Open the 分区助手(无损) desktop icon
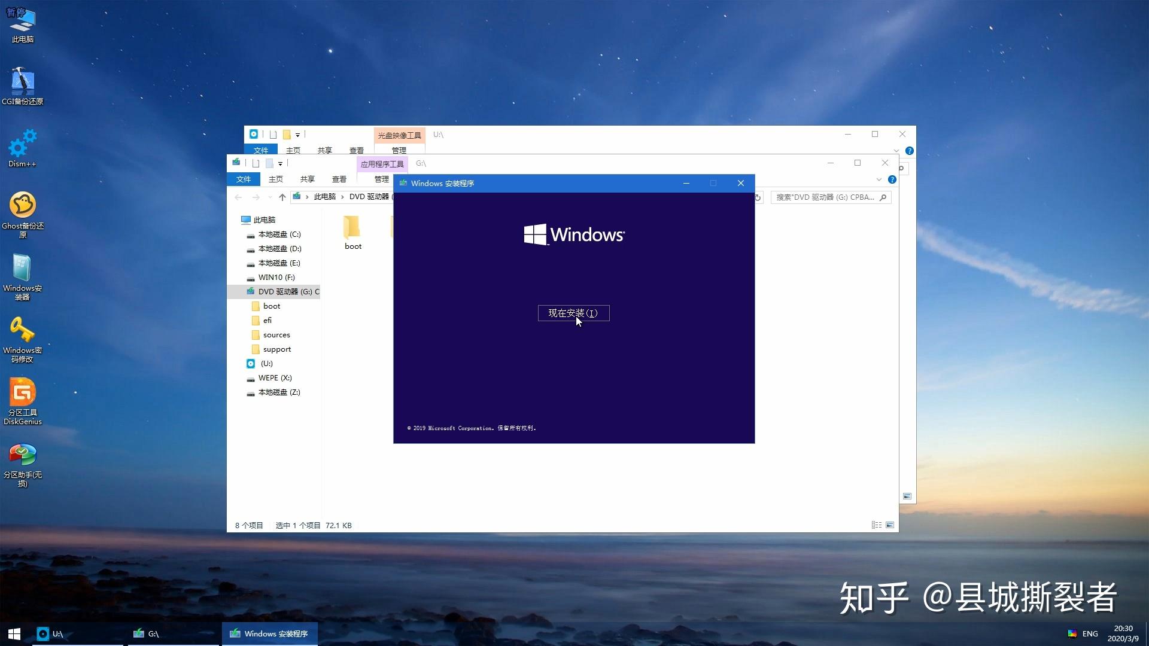 pyautogui.click(x=23, y=465)
